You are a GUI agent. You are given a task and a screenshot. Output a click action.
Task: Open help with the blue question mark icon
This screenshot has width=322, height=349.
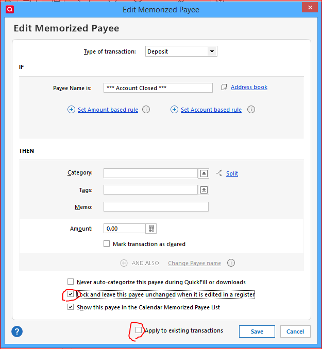point(17,331)
